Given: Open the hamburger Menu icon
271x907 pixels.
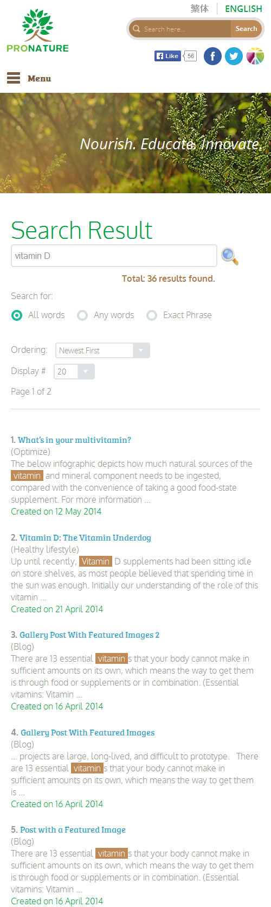Looking at the screenshot, I should 14,78.
